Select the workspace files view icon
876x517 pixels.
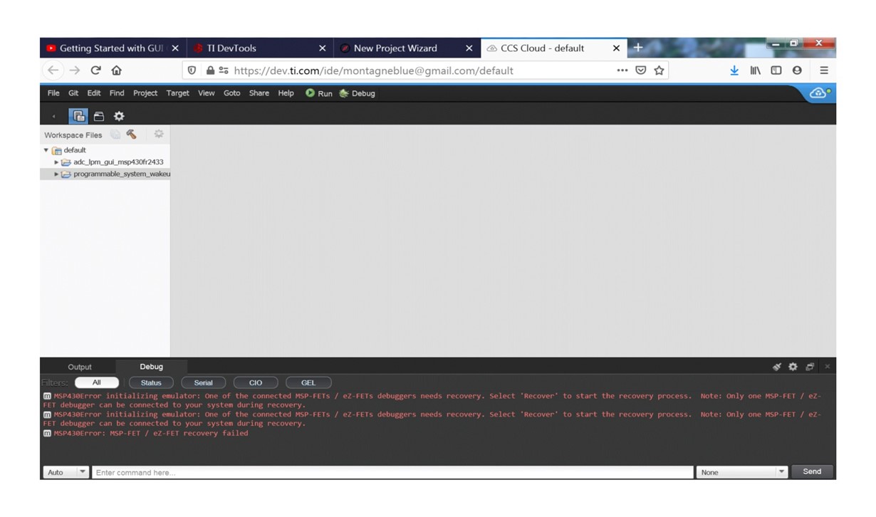78,116
